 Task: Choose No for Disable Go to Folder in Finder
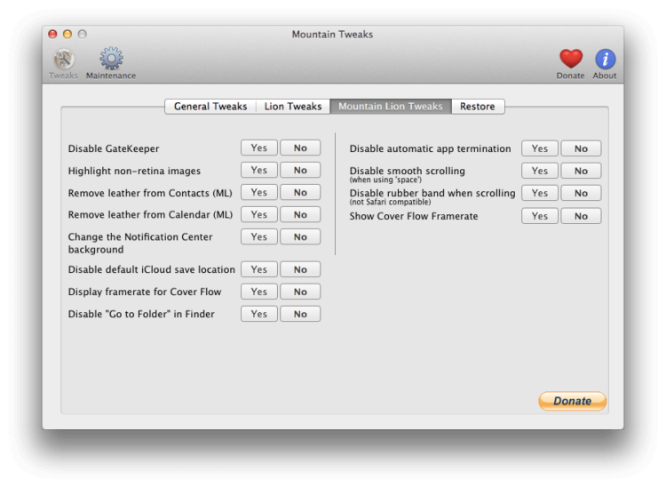[300, 314]
